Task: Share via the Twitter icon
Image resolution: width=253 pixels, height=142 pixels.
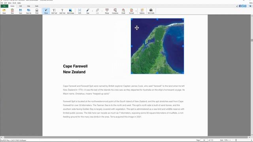Action: click(243, 6)
